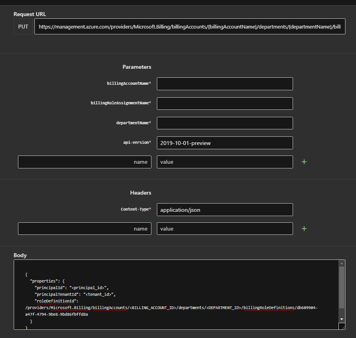Focus the billingAccountName input field

[x=225, y=84]
